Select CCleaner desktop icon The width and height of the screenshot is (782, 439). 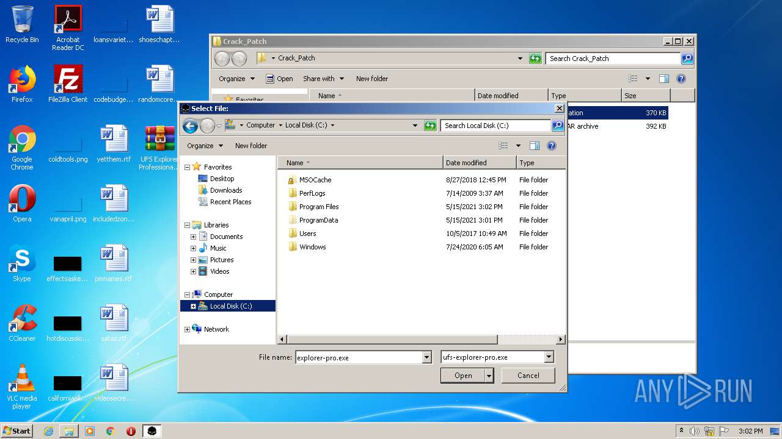[22, 323]
